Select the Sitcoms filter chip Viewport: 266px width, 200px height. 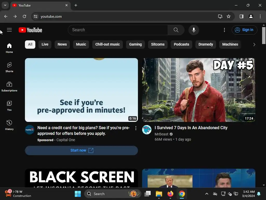tap(158, 44)
